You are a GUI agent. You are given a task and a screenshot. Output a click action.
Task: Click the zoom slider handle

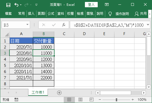tap(117, 99)
